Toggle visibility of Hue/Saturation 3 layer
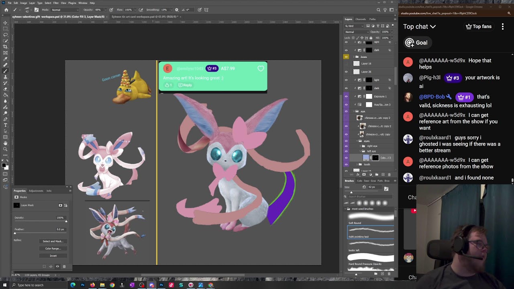Screen dimensions: 514x289 [x=346, y=104]
